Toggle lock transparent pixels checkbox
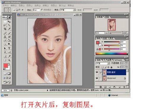 pyautogui.click(x=102, y=67)
